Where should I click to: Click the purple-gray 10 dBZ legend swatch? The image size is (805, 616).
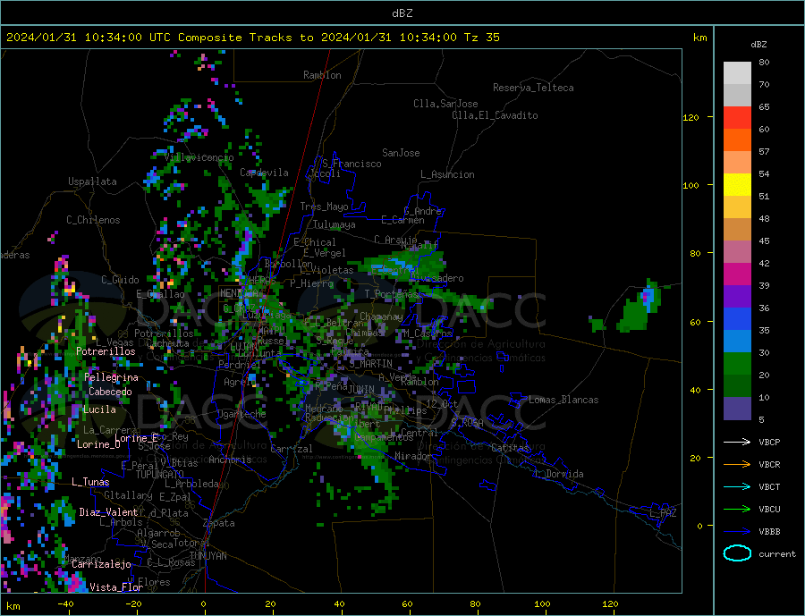coord(737,409)
